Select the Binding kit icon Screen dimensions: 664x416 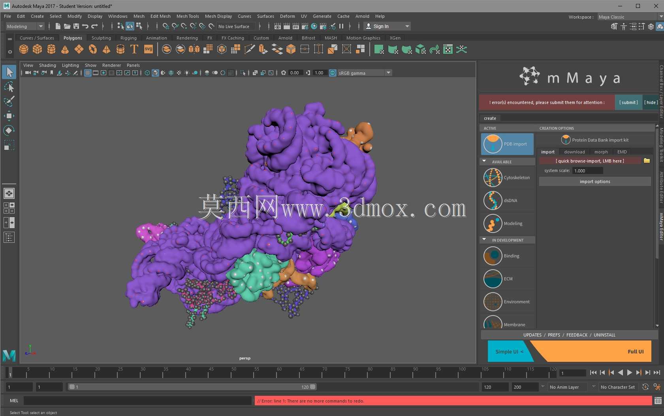493,256
